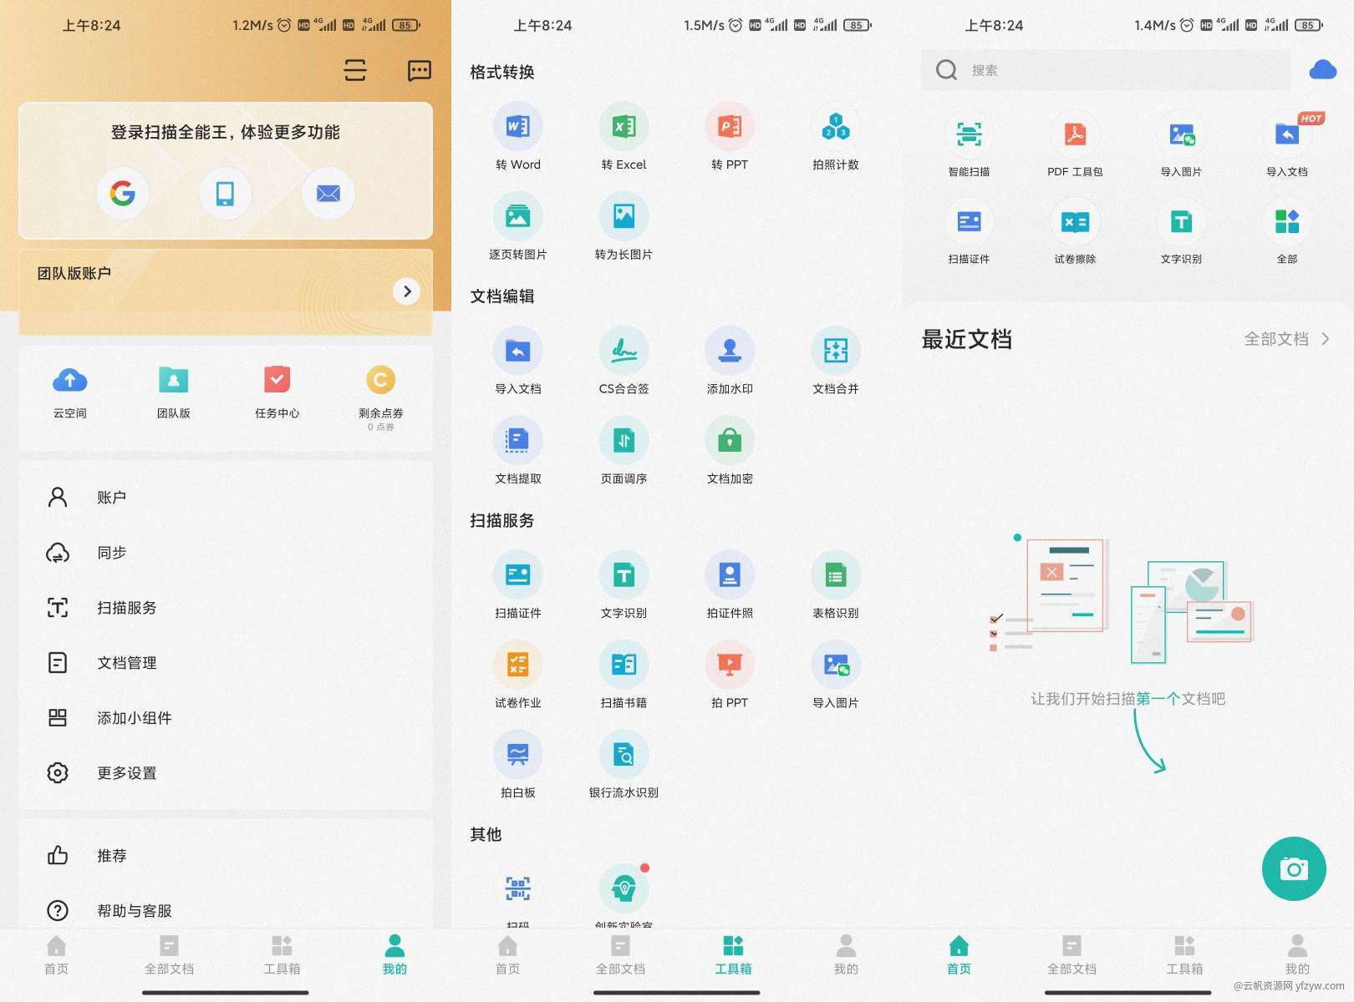Viewport: 1354px width, 1002px height.
Task: Open 导入图片 on the home screen
Action: coord(1181,144)
